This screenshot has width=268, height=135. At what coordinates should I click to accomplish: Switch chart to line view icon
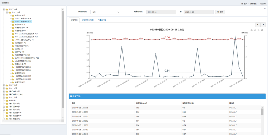(x=258, y=30)
